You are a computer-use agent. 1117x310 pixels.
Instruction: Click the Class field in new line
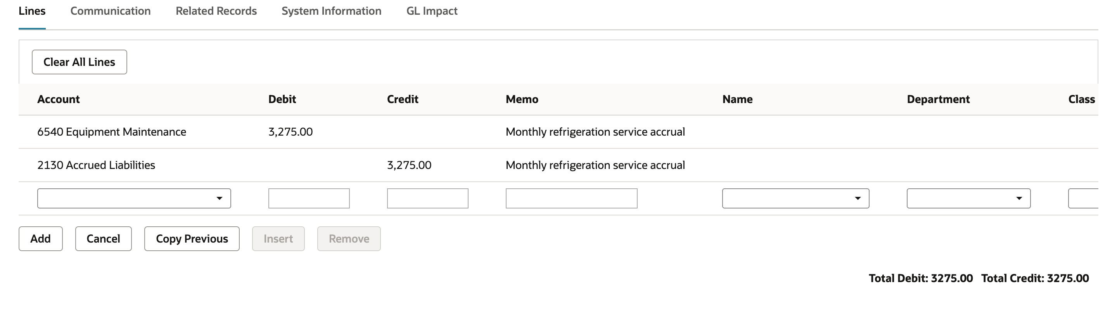point(1083,198)
